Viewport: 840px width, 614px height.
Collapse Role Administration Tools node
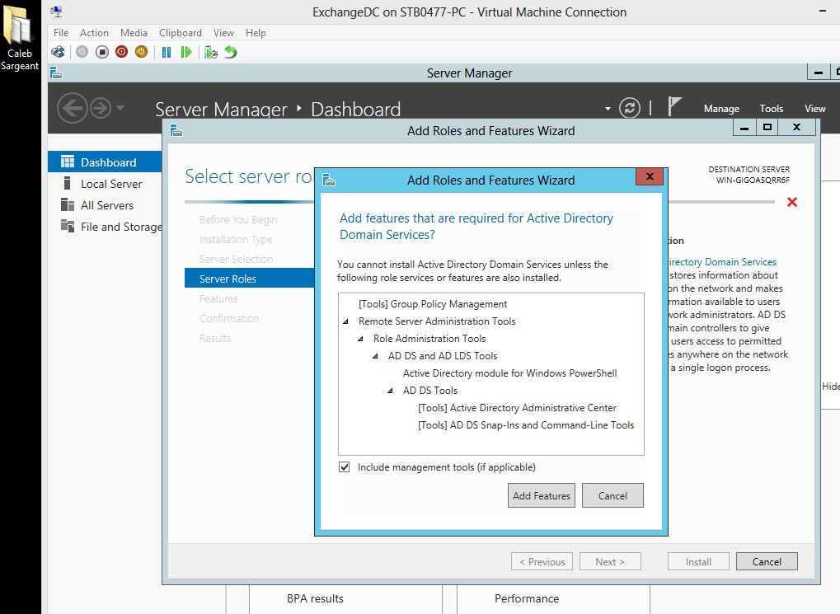(360, 339)
